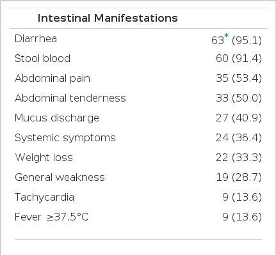Click the Systemic symptoms label
The image size is (276, 255).
point(65,137)
